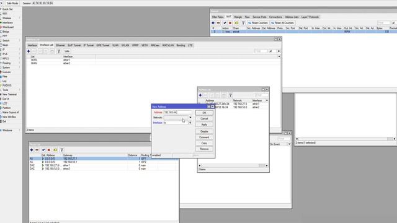Image resolution: width=397 pixels, height=223 pixels.
Task: Add new address in Address List window
Action: [x=200, y=95]
